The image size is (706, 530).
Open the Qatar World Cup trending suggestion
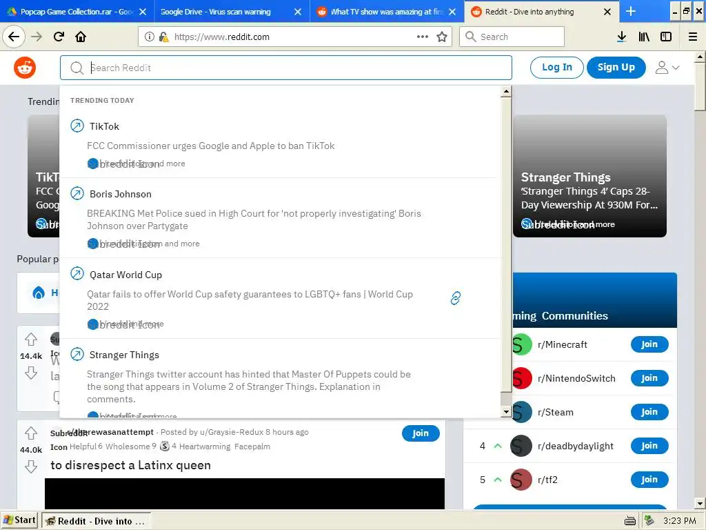(280, 298)
